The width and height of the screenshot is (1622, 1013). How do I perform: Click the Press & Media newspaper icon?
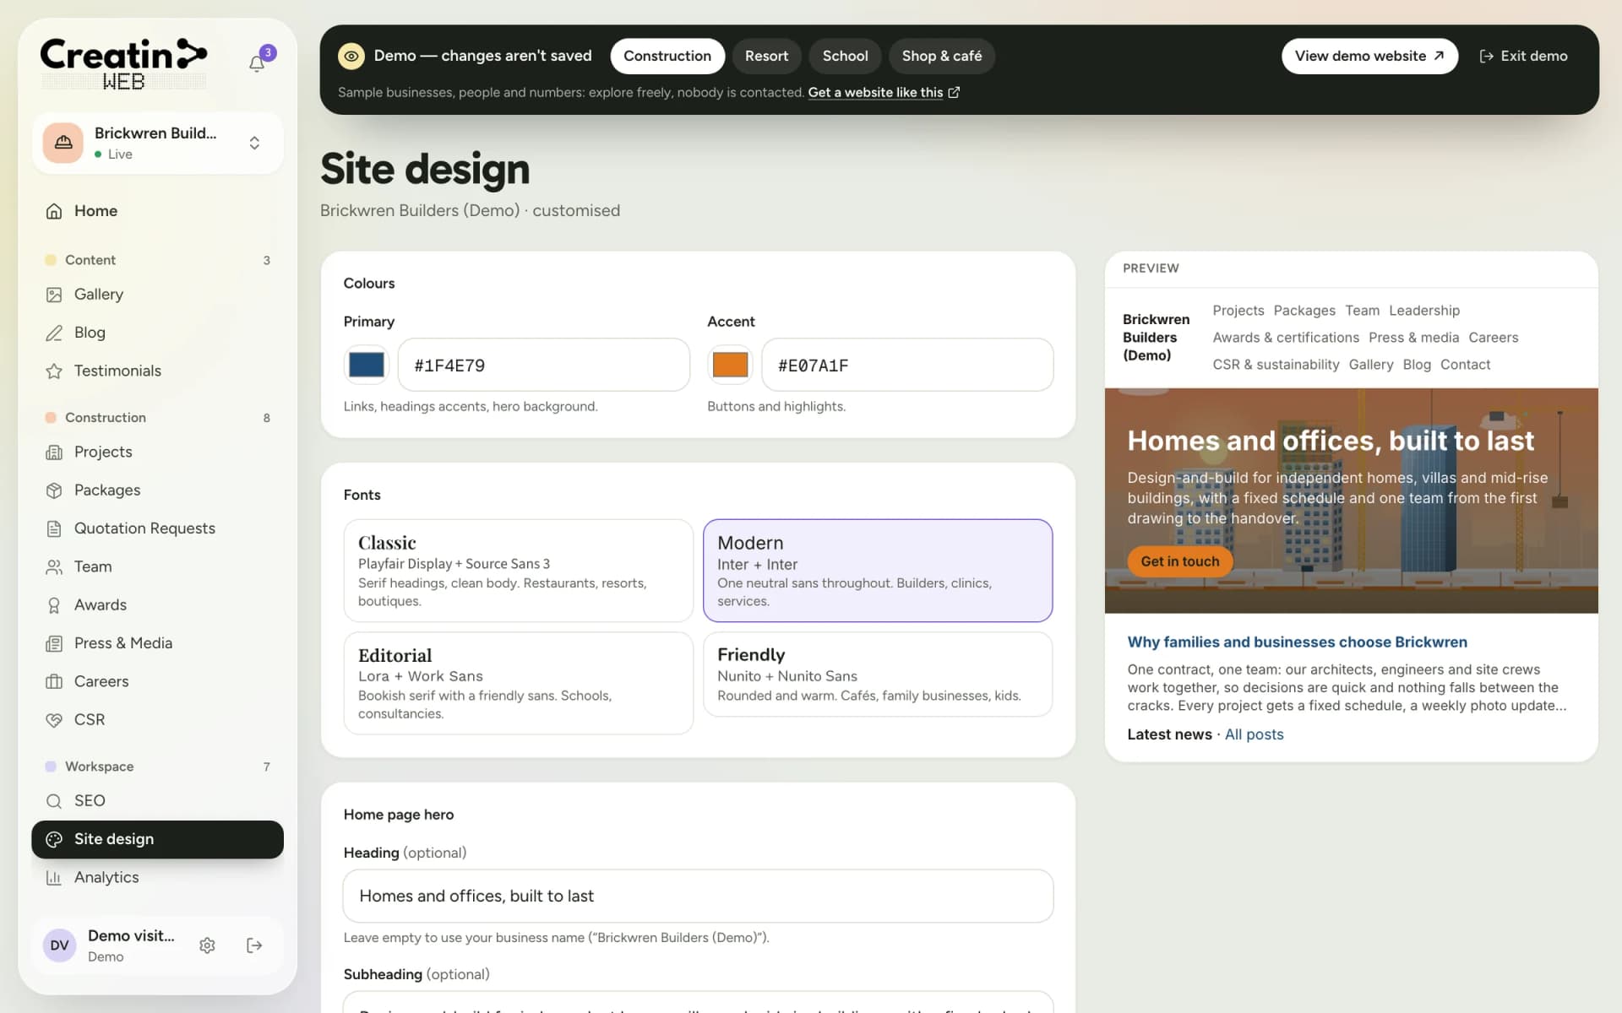click(x=54, y=643)
